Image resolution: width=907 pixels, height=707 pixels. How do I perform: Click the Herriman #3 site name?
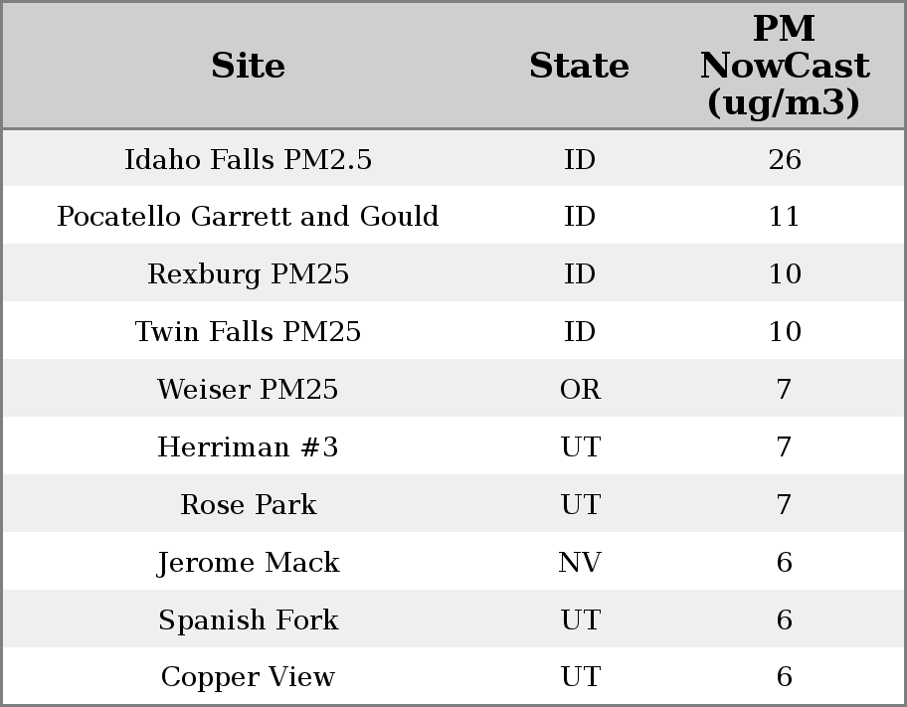(x=248, y=446)
